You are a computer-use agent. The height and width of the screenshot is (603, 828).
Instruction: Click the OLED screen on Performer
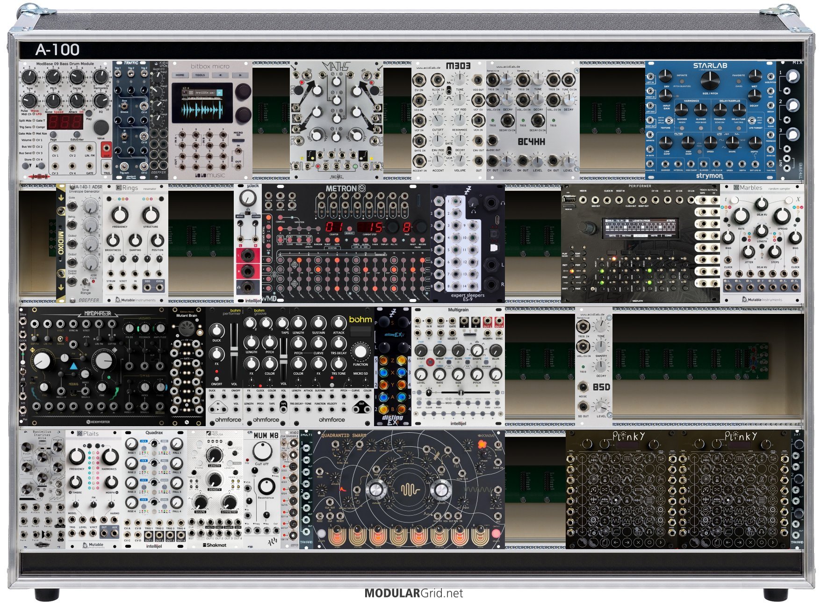[x=640, y=227]
